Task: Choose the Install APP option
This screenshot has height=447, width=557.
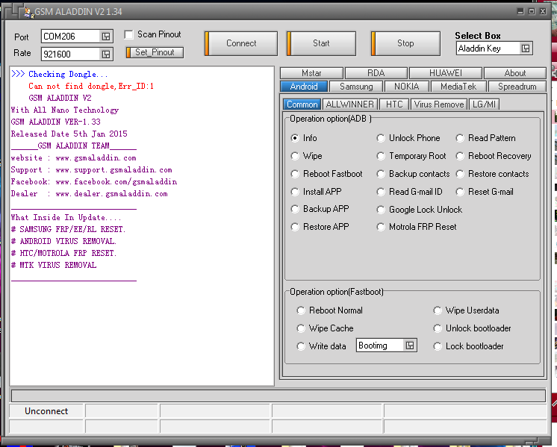Action: tap(316, 192)
